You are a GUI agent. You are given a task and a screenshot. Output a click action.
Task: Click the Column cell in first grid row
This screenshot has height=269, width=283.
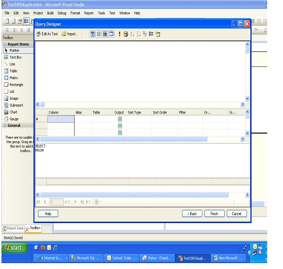point(61,119)
